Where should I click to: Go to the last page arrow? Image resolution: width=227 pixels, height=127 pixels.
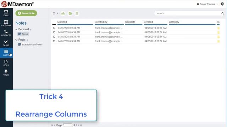[81, 125]
